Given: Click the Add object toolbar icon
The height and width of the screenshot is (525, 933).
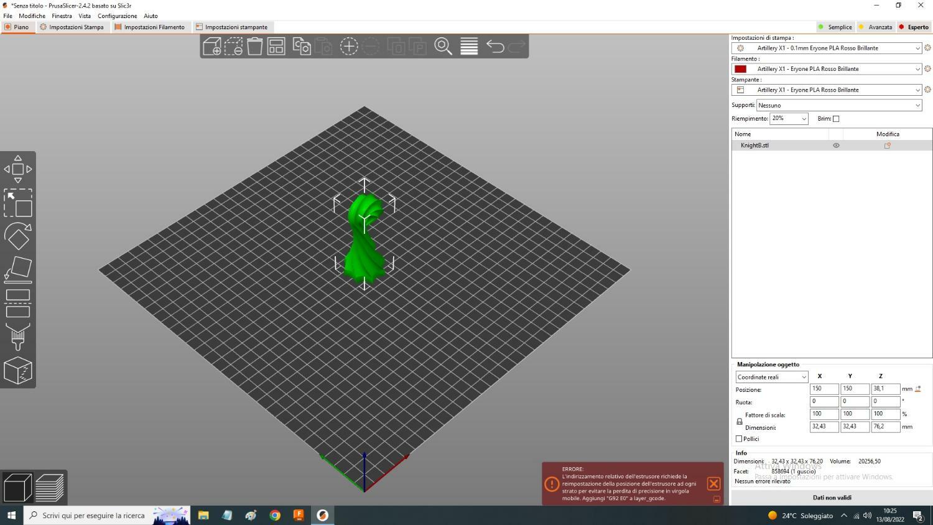Looking at the screenshot, I should (211, 46).
